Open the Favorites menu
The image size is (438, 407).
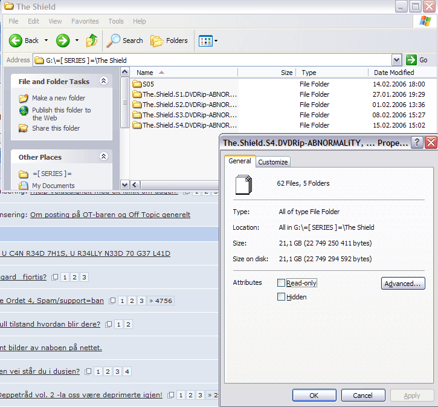pyautogui.click(x=85, y=21)
